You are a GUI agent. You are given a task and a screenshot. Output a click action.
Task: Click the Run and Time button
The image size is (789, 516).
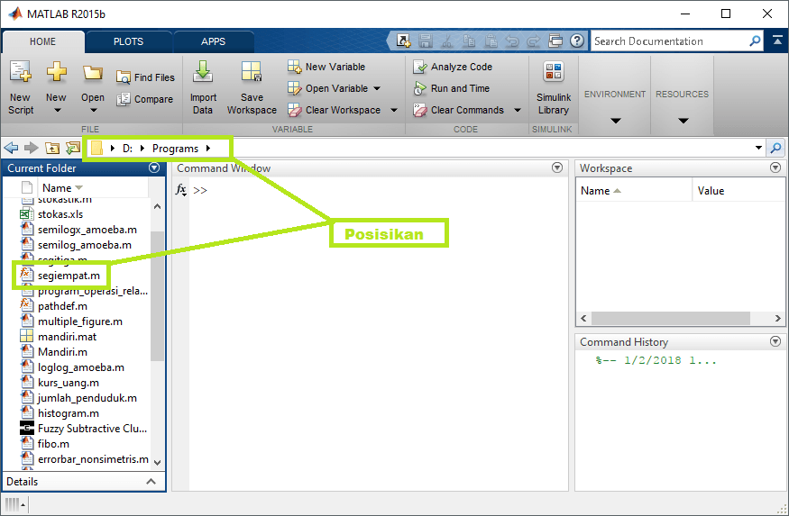tap(452, 88)
